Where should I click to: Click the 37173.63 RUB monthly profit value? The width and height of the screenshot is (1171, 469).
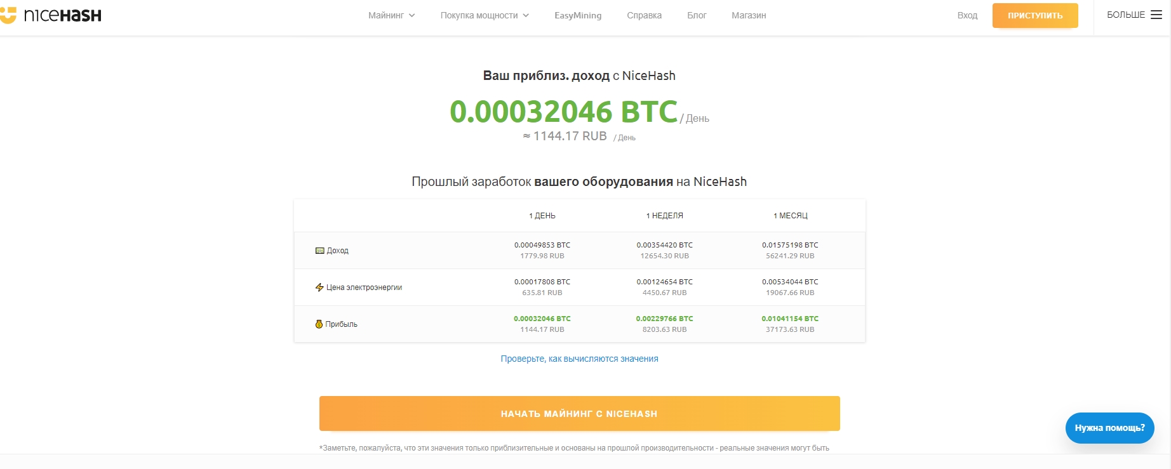(x=790, y=329)
